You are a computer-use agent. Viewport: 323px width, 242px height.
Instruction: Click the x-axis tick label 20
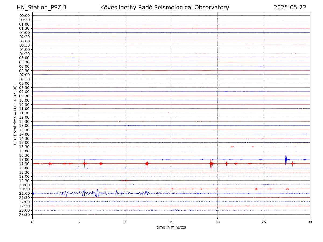[x=217, y=222]
